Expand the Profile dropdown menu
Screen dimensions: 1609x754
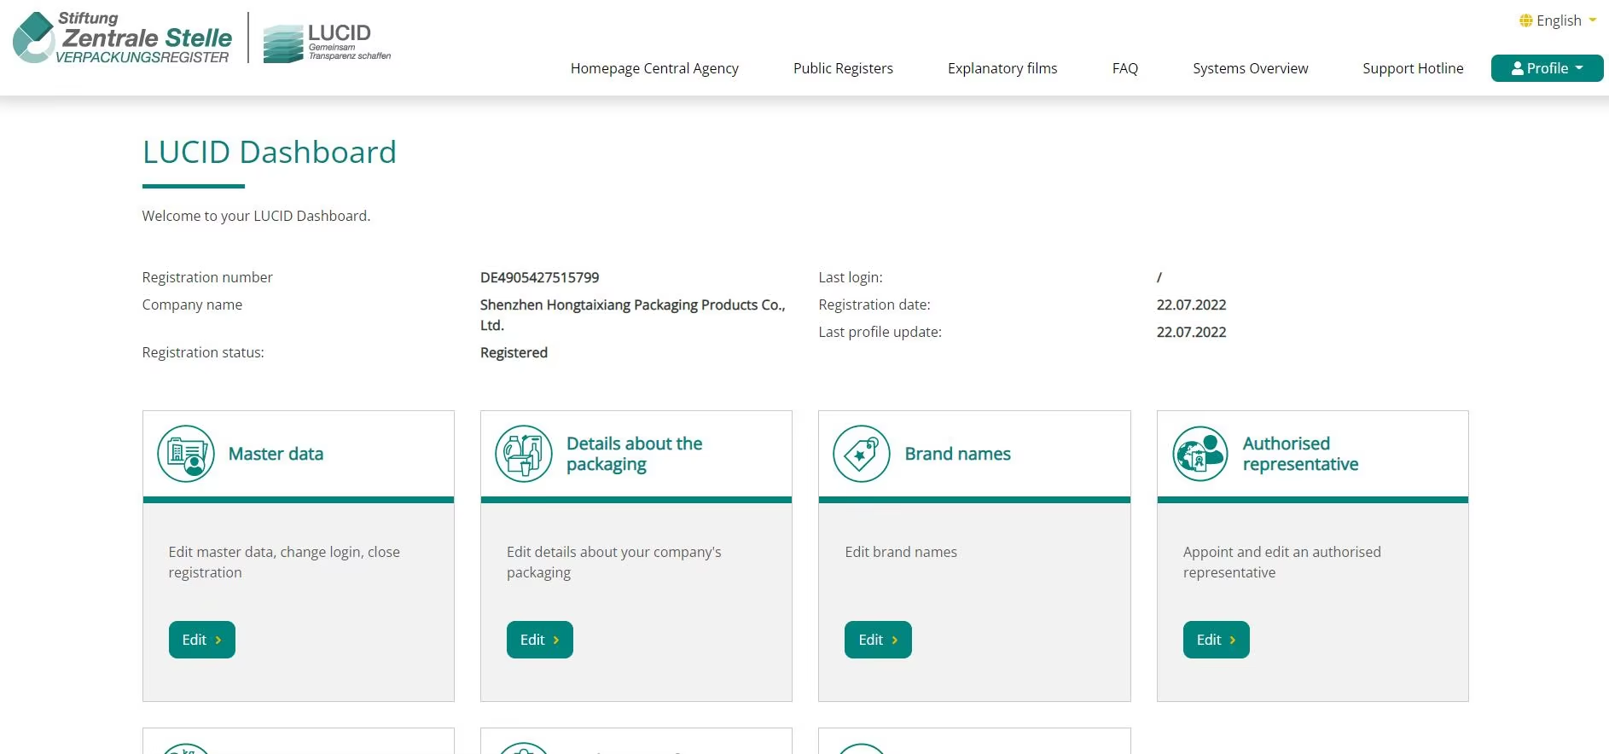(x=1547, y=68)
